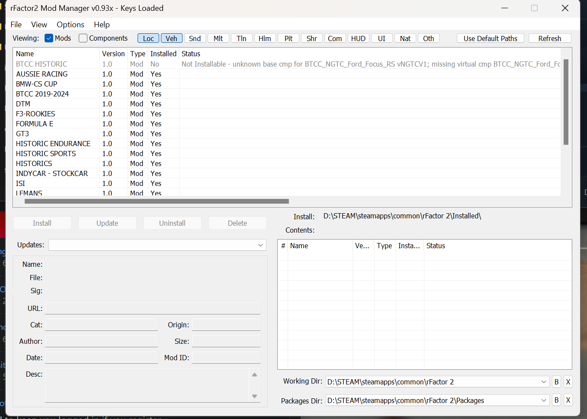587x419 pixels.
Task: Toggle the Hlm filter button
Action: [265, 38]
